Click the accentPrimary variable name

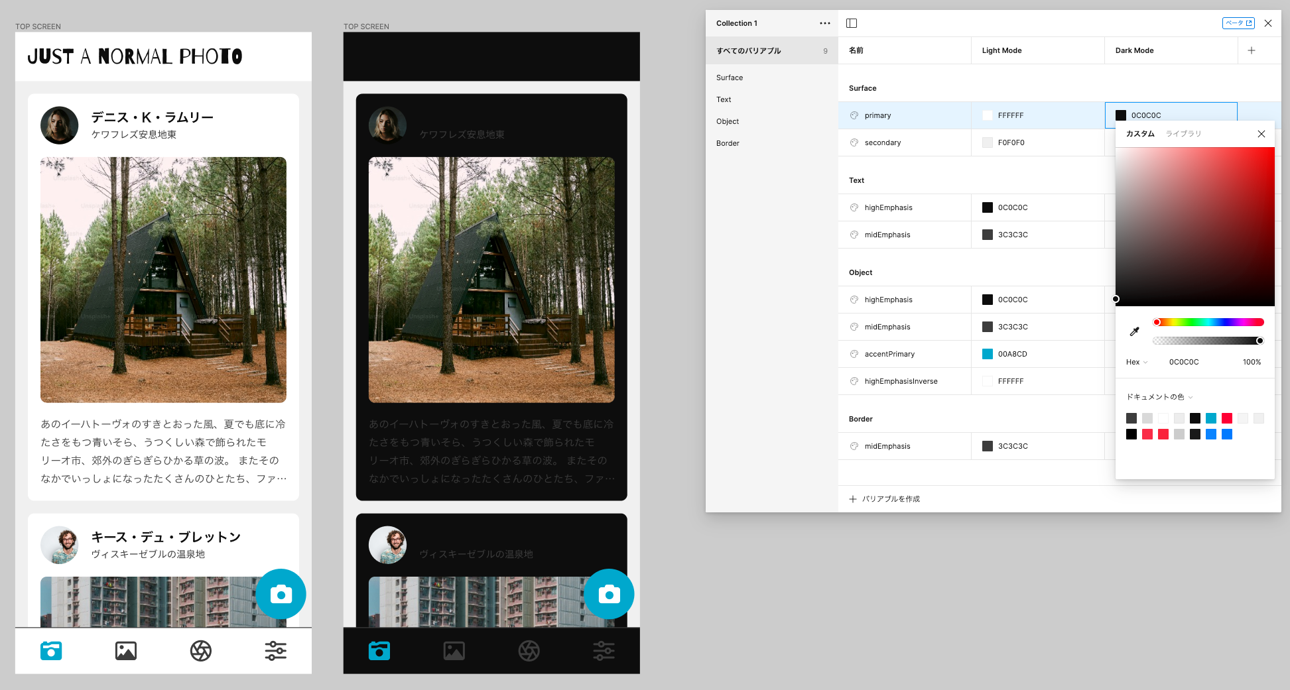click(889, 354)
